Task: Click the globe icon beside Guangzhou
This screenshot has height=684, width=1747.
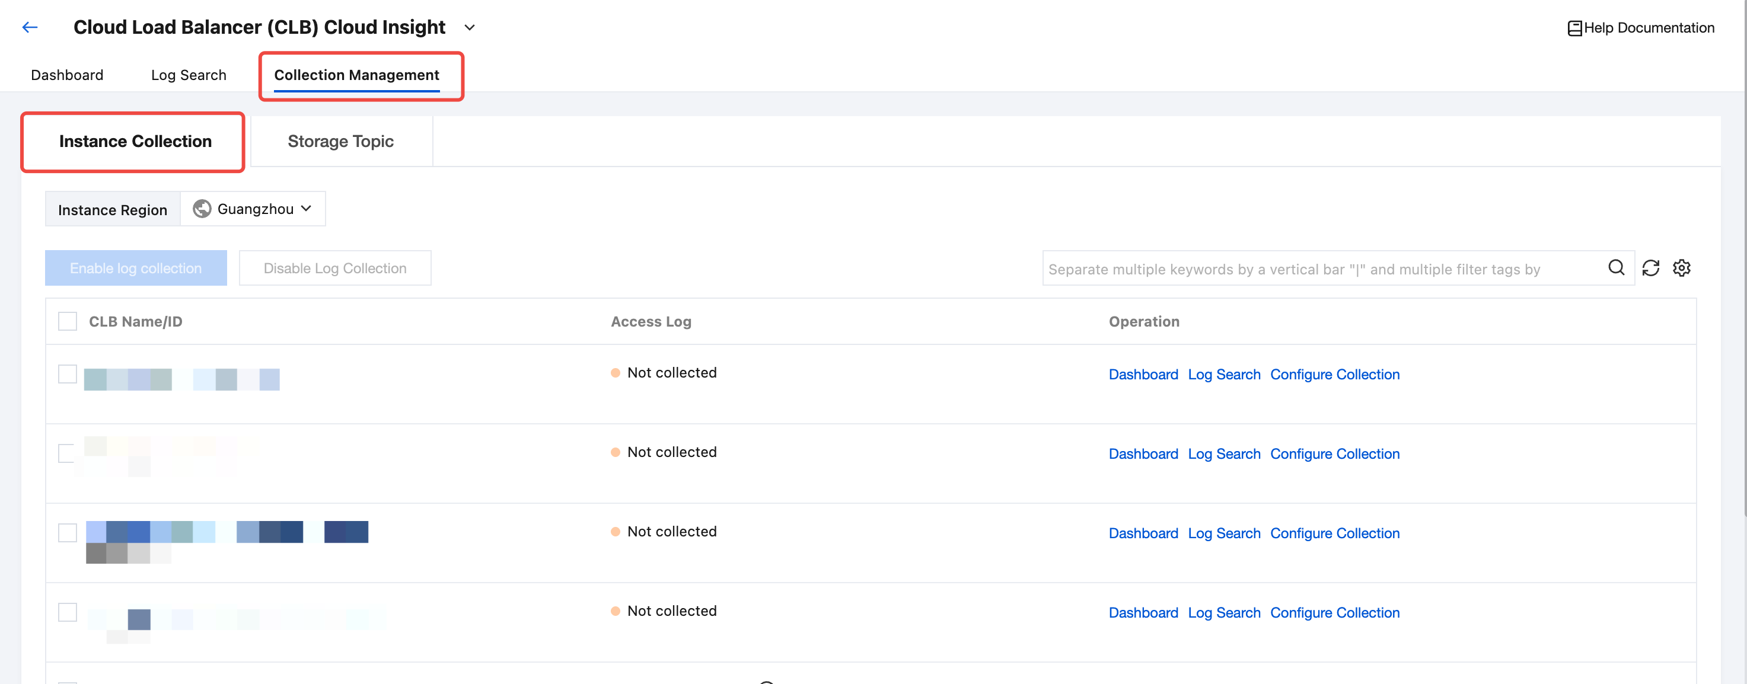Action: pos(202,209)
